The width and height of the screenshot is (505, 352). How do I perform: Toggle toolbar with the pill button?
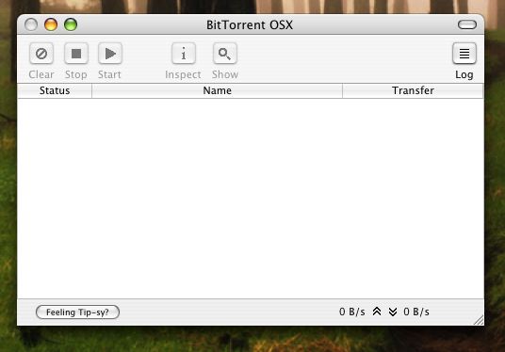467,24
